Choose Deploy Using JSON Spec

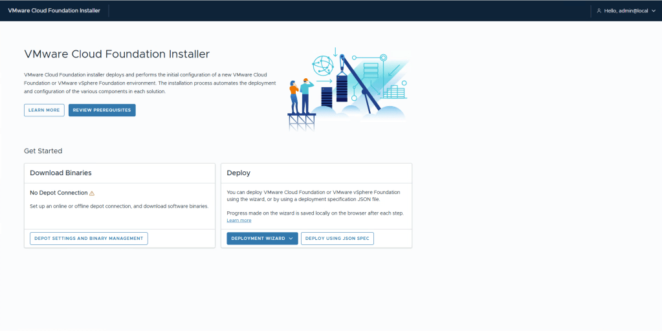337,239
